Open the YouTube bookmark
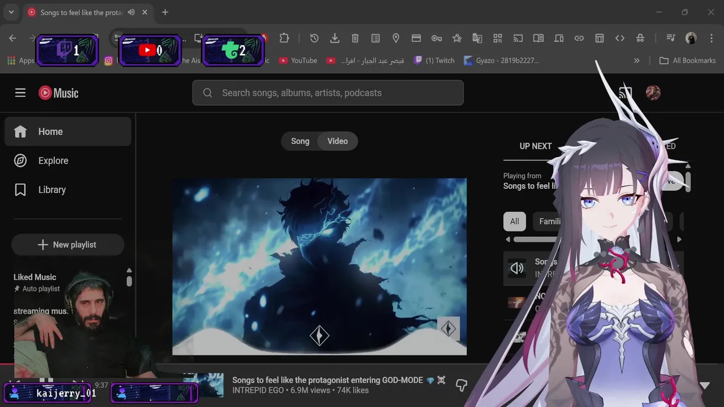 (x=298, y=60)
